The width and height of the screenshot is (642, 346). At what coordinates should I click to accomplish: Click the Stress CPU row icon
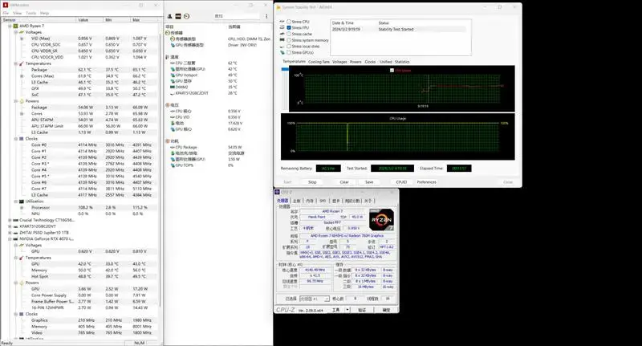coord(282,22)
